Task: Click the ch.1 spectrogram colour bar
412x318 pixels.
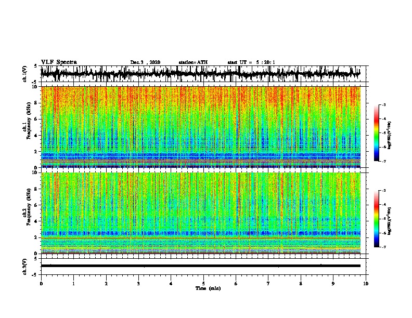Action: [x=376, y=133]
